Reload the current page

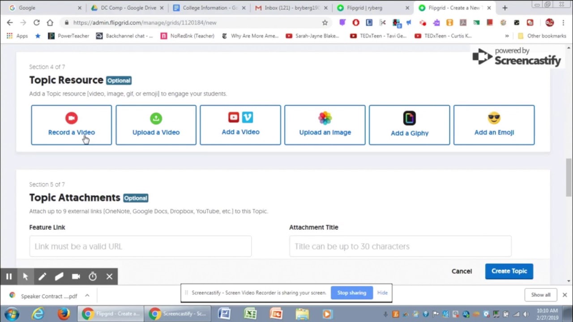pyautogui.click(x=37, y=22)
